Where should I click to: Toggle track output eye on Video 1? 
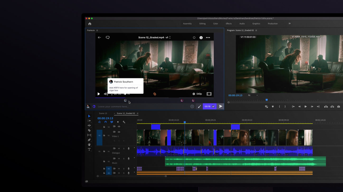pyautogui.click(x=119, y=132)
